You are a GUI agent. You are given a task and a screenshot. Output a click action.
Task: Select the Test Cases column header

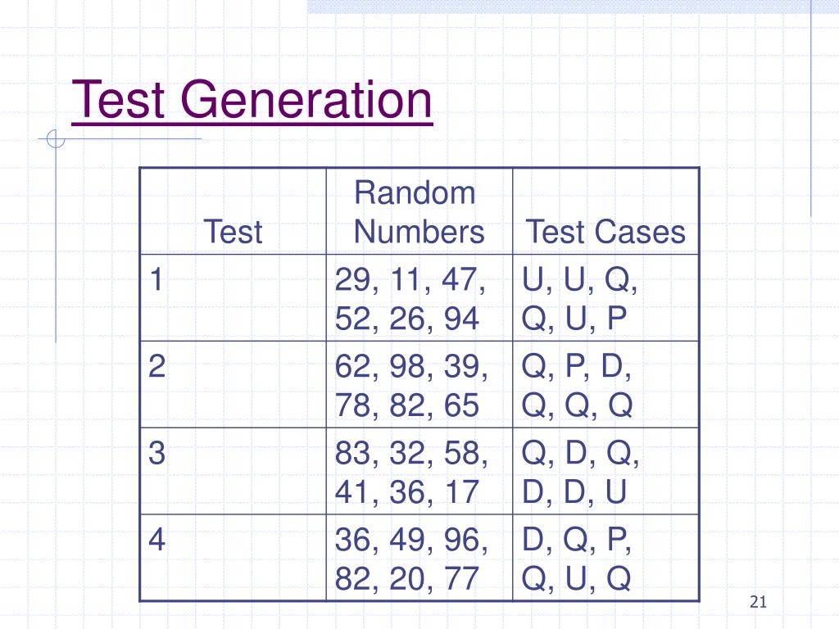[x=605, y=211]
